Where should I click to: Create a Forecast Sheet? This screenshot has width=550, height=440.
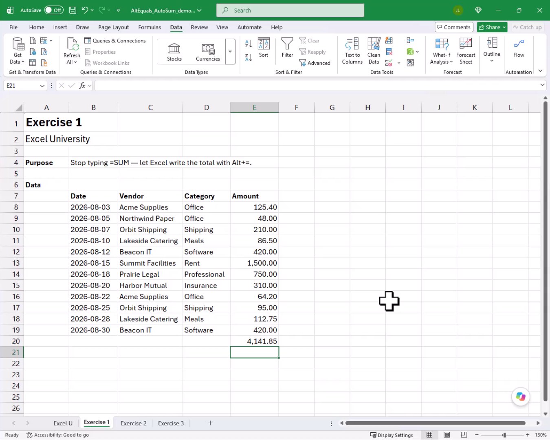coord(466,51)
